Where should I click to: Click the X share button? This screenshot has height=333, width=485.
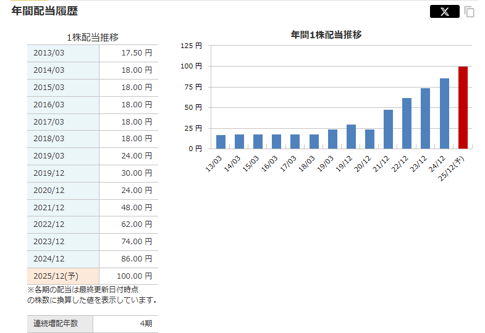(x=444, y=12)
